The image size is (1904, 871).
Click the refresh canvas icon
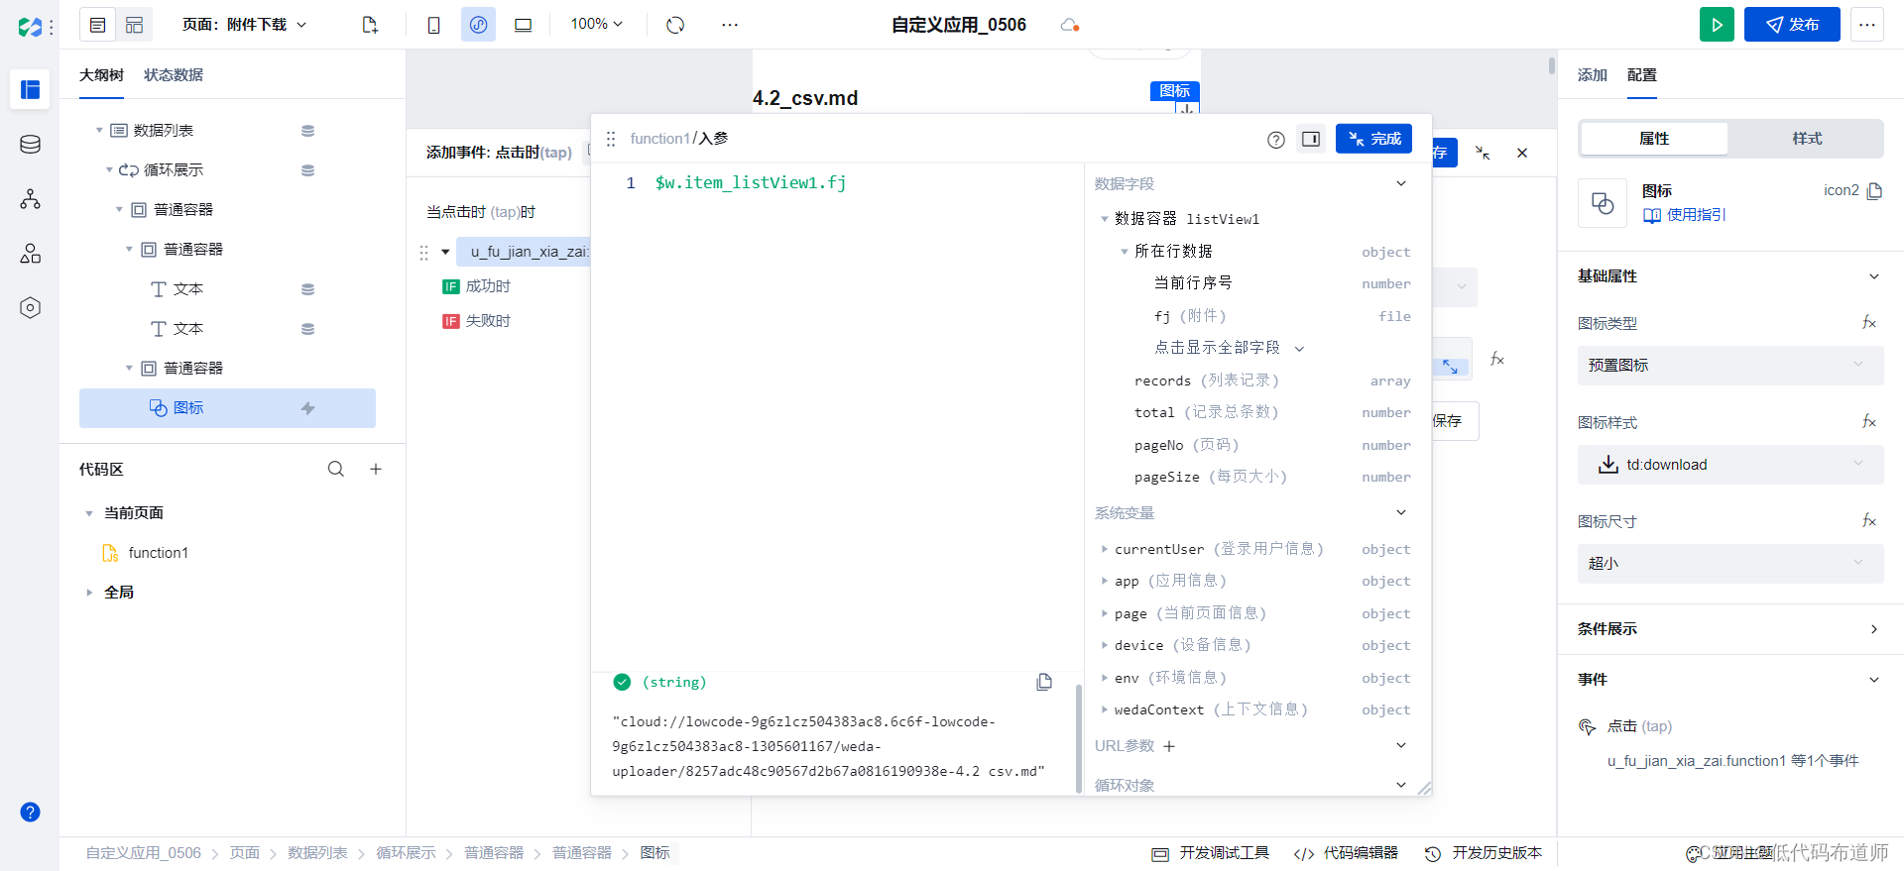click(675, 25)
